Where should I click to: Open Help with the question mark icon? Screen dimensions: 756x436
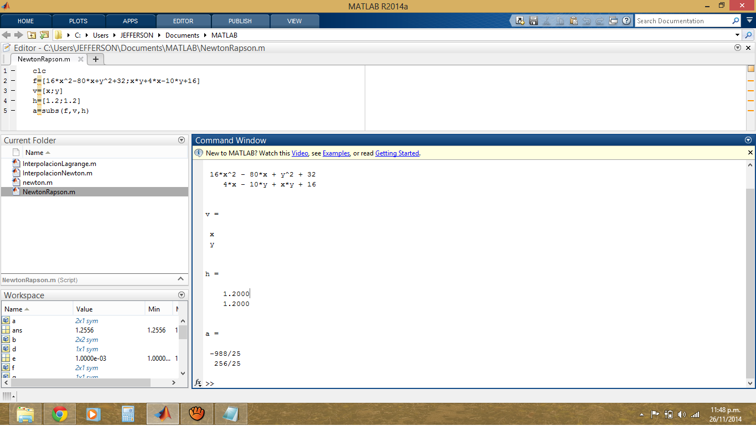[x=626, y=21]
